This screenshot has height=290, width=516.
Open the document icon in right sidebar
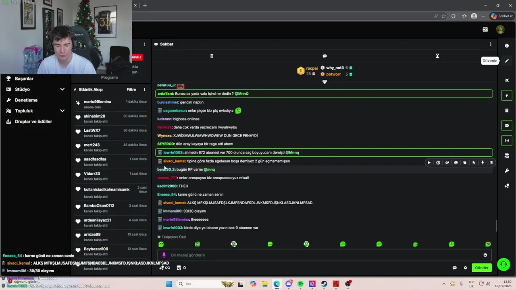pos(507,110)
